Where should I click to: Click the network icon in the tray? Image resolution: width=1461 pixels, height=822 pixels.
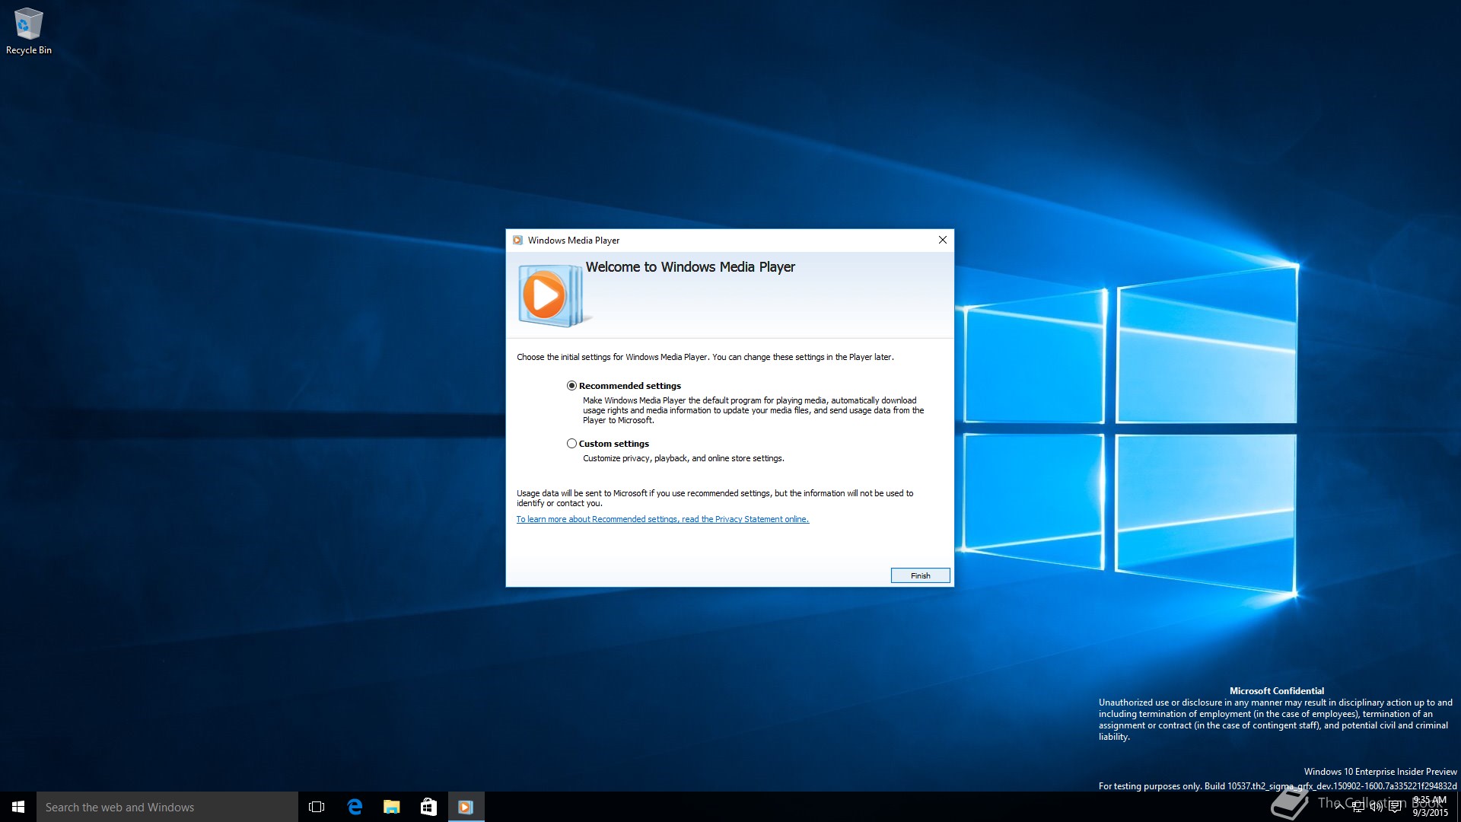tap(1358, 807)
